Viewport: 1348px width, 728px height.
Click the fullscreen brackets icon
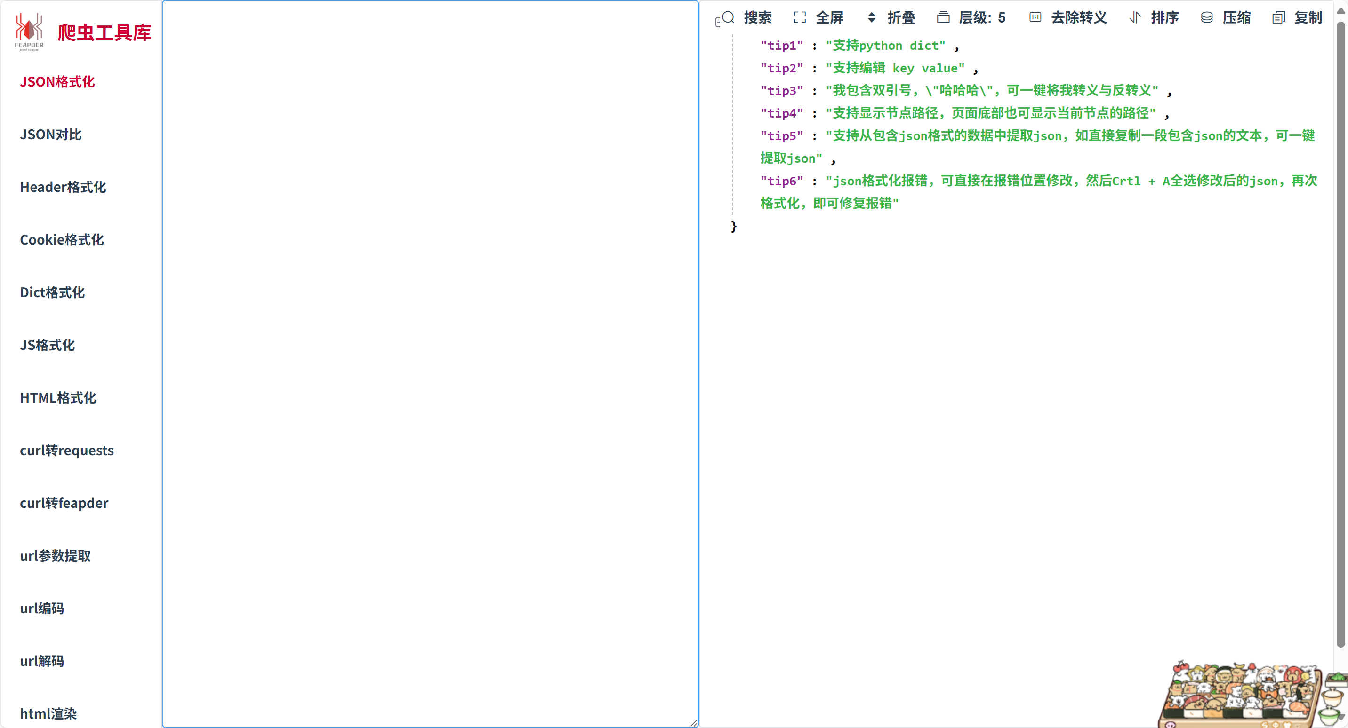point(800,17)
